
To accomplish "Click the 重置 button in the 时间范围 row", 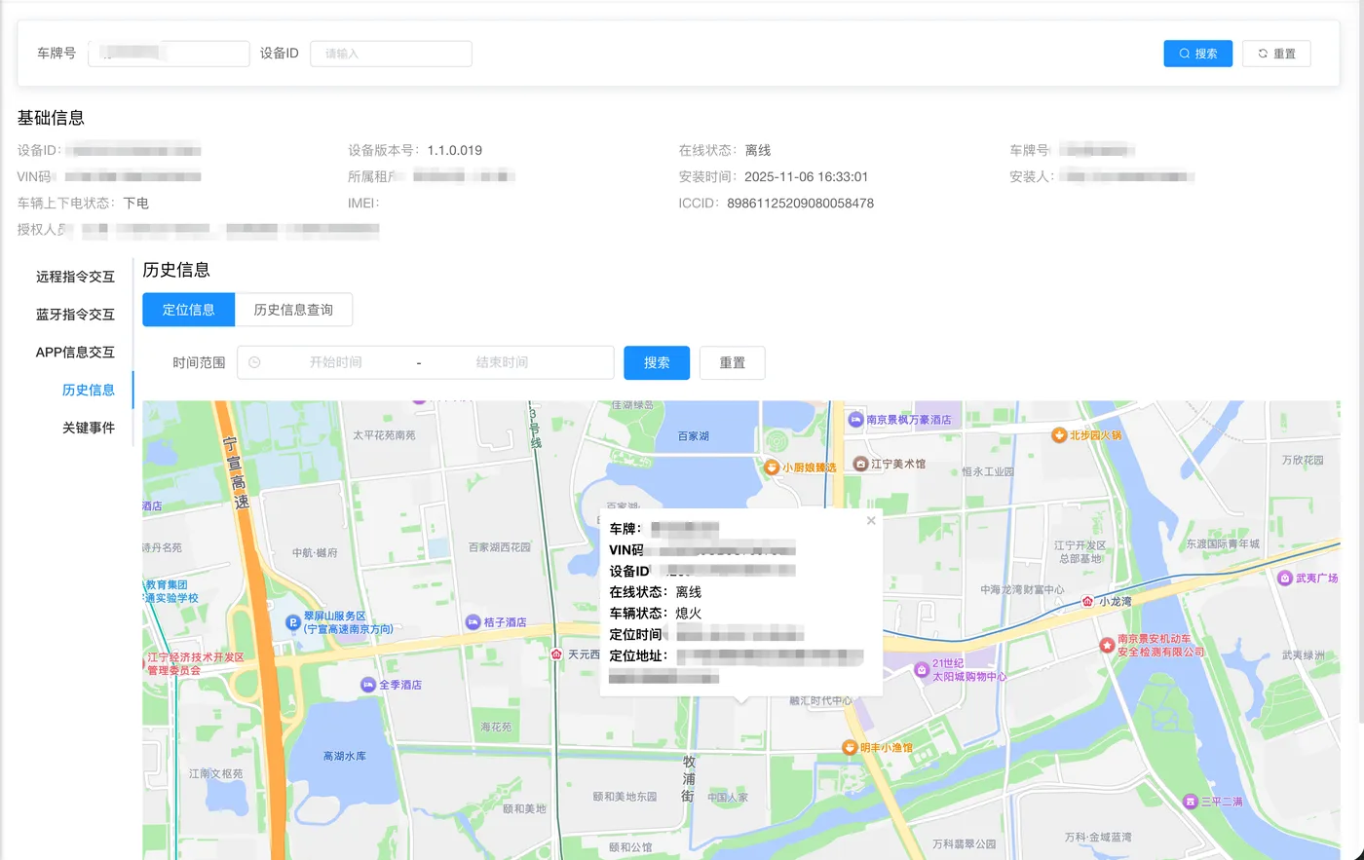I will point(733,362).
